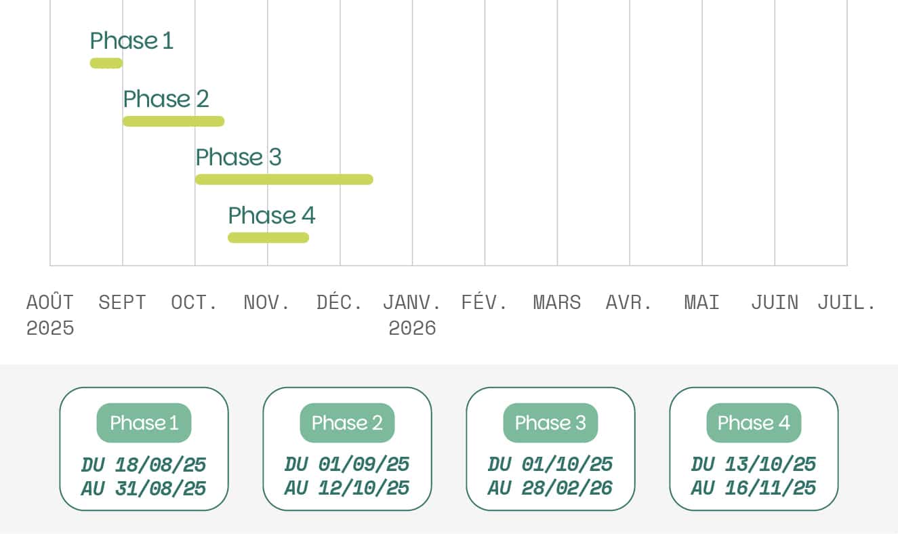Click the AOÛT 2025 axis label

[x=50, y=315]
